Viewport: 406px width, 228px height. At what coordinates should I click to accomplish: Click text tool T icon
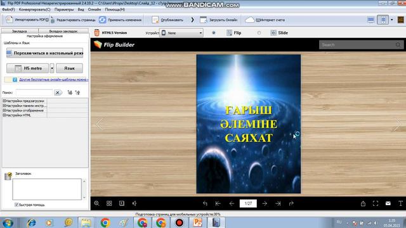click(x=400, y=203)
